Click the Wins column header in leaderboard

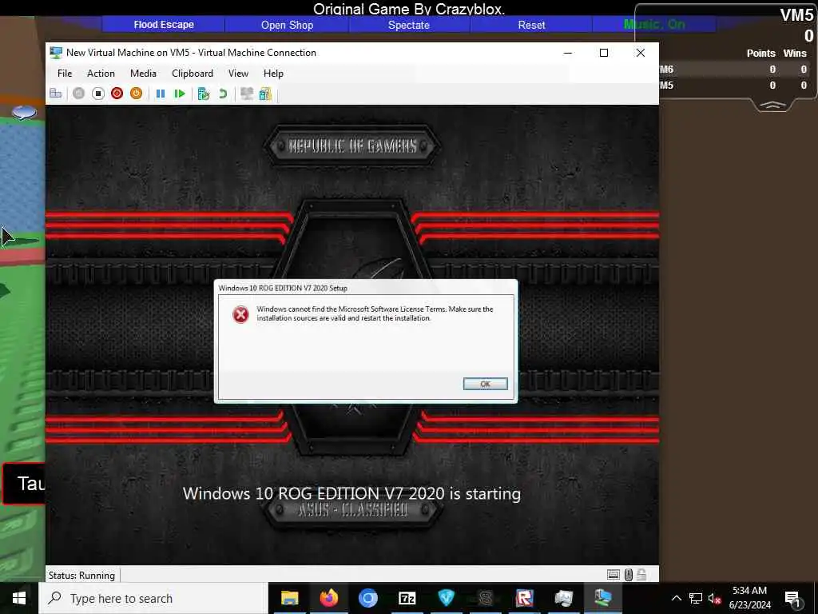click(x=795, y=54)
